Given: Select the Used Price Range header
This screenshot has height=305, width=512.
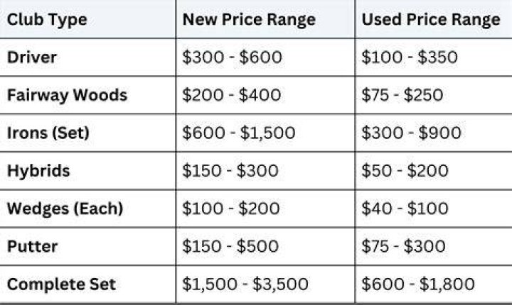Looking at the screenshot, I should click(x=431, y=20).
